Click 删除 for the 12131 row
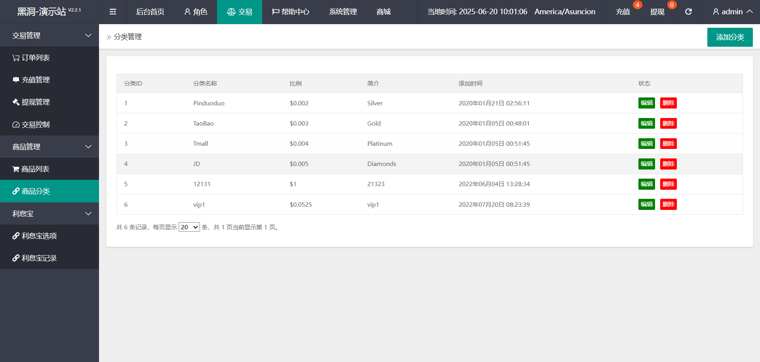This screenshot has height=362, width=760. pyautogui.click(x=669, y=184)
